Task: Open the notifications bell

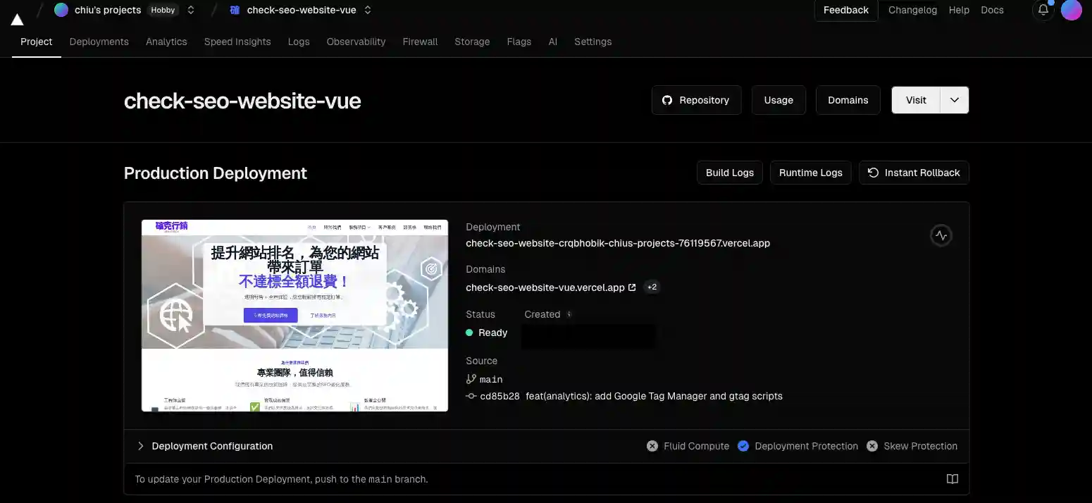Action: click(1043, 10)
